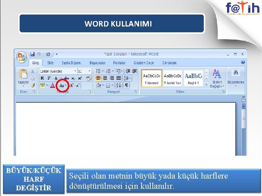Align text left
The image size is (262, 196).
point(98,78)
